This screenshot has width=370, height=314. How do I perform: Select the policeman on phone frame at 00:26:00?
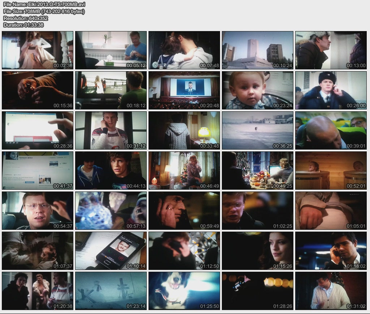click(x=331, y=90)
